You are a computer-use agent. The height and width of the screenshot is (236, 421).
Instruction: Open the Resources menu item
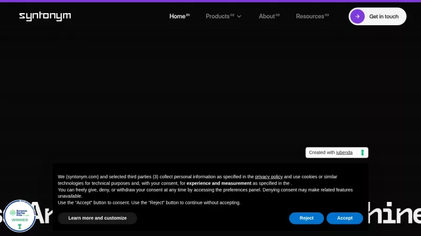click(x=312, y=16)
